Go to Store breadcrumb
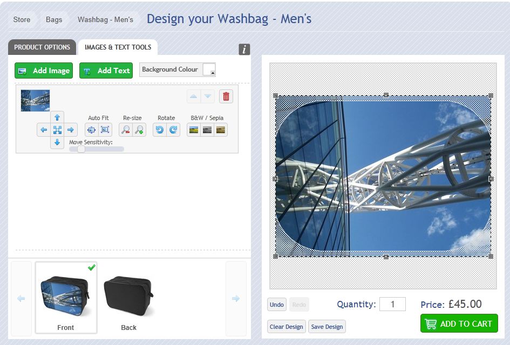This screenshot has height=345, width=510. pos(22,19)
